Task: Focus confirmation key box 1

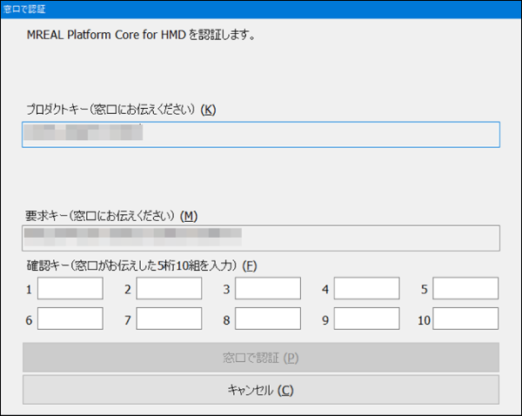Action: point(70,288)
